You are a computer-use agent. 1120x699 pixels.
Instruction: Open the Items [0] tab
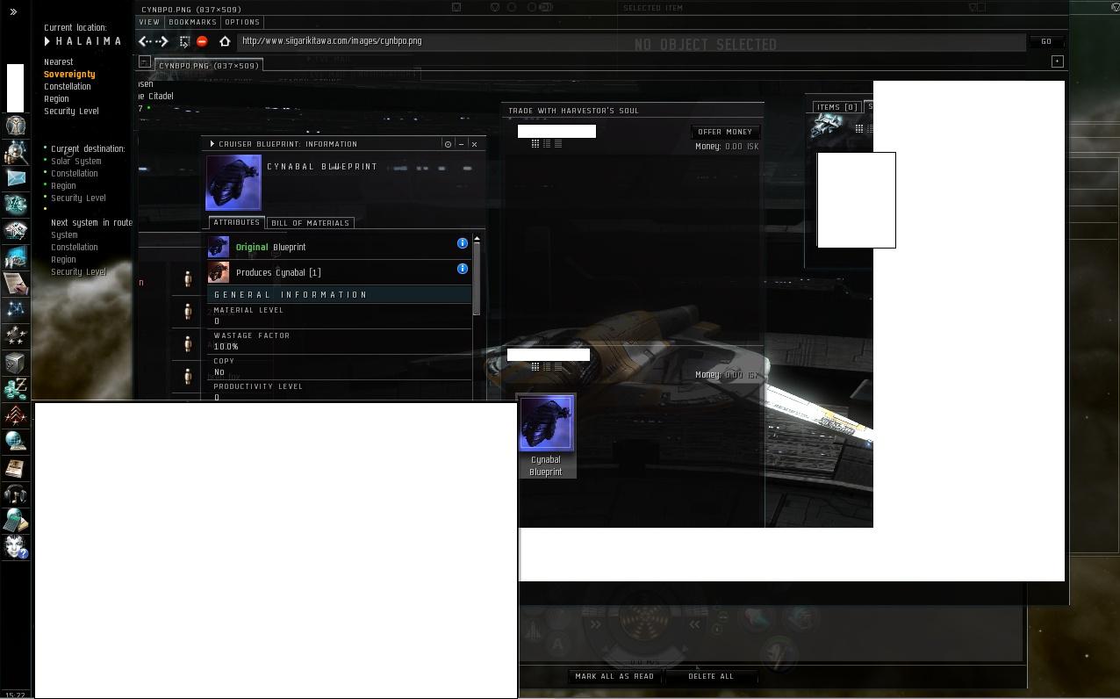point(836,107)
